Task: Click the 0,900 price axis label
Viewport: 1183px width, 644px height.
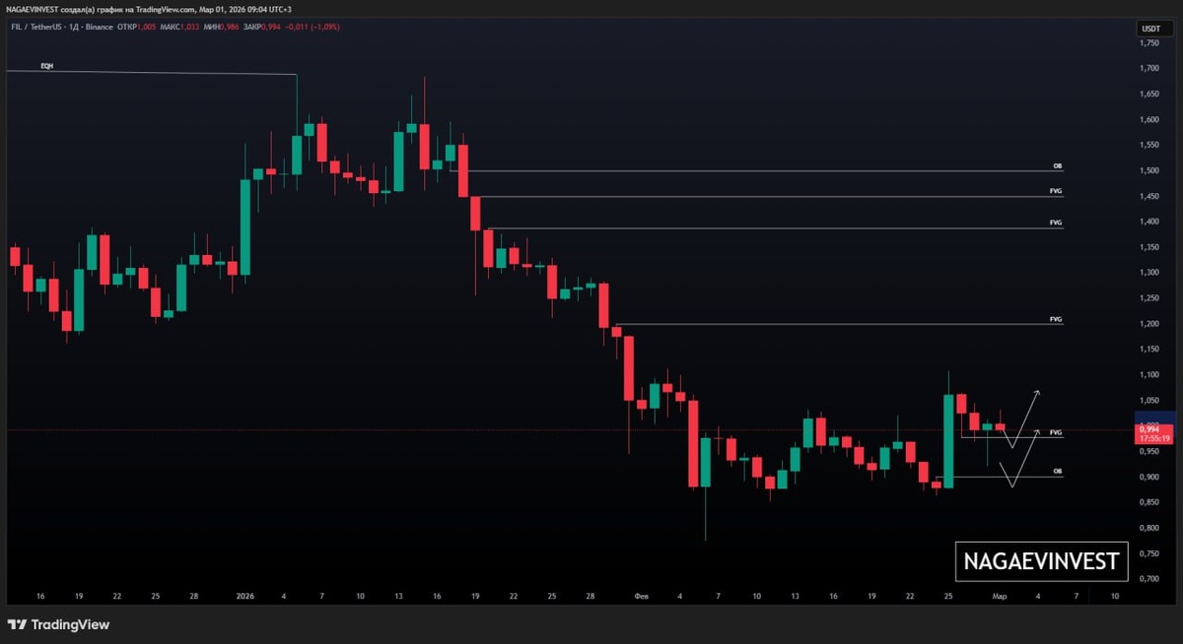Action: point(1149,477)
